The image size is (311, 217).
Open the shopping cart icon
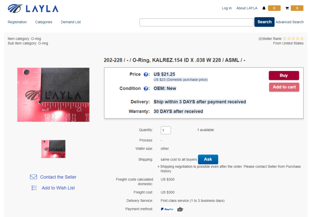click(x=287, y=8)
